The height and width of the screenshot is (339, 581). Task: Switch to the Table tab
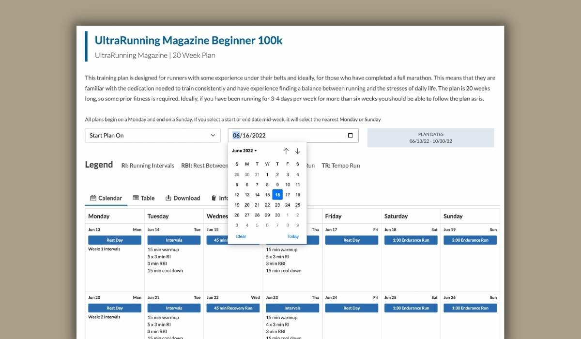coord(144,198)
